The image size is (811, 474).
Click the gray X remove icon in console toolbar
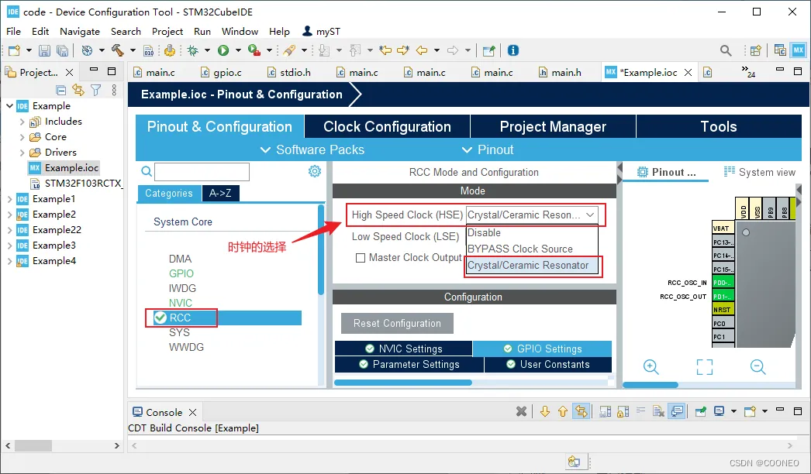[521, 411]
